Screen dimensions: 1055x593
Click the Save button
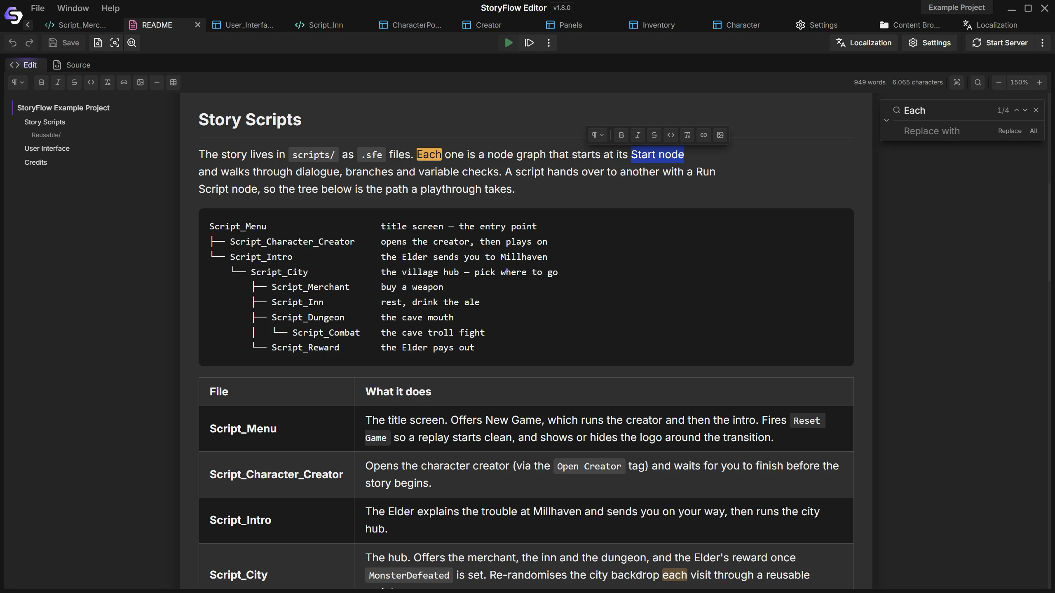click(64, 43)
